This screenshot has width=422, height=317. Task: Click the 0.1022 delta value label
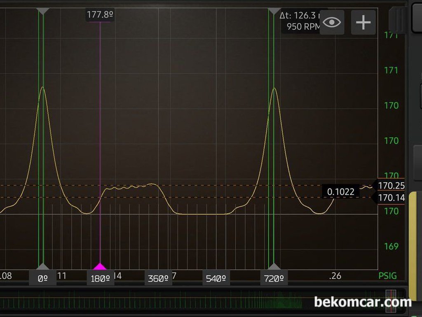[x=340, y=192]
